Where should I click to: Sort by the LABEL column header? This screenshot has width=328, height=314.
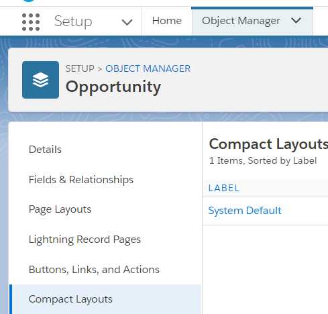point(224,188)
